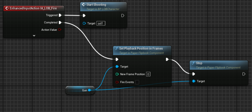Viewport: 252px width, 112px height.
Task: Click the red Fire Events boolean pin
Action: [117, 82]
